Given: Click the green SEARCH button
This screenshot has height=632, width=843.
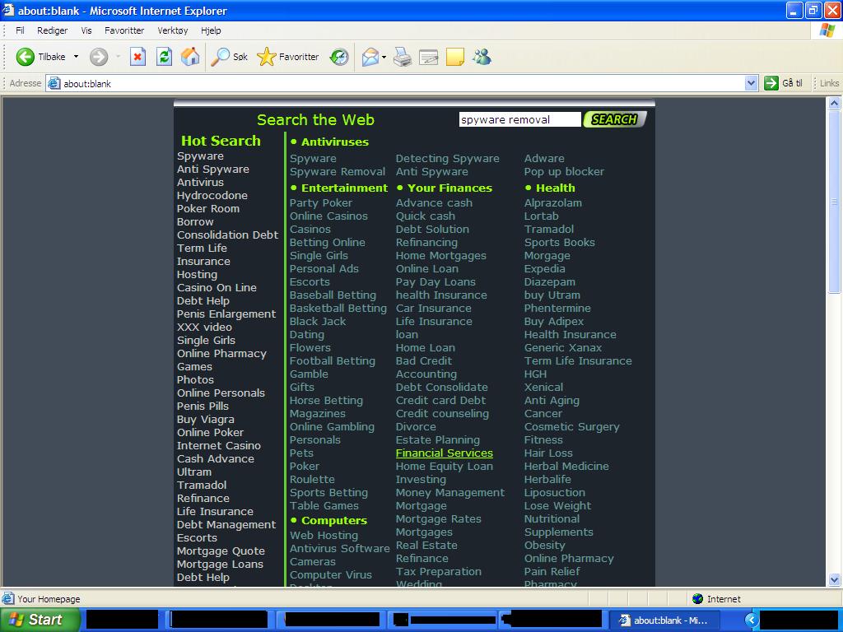Looking at the screenshot, I should (614, 119).
